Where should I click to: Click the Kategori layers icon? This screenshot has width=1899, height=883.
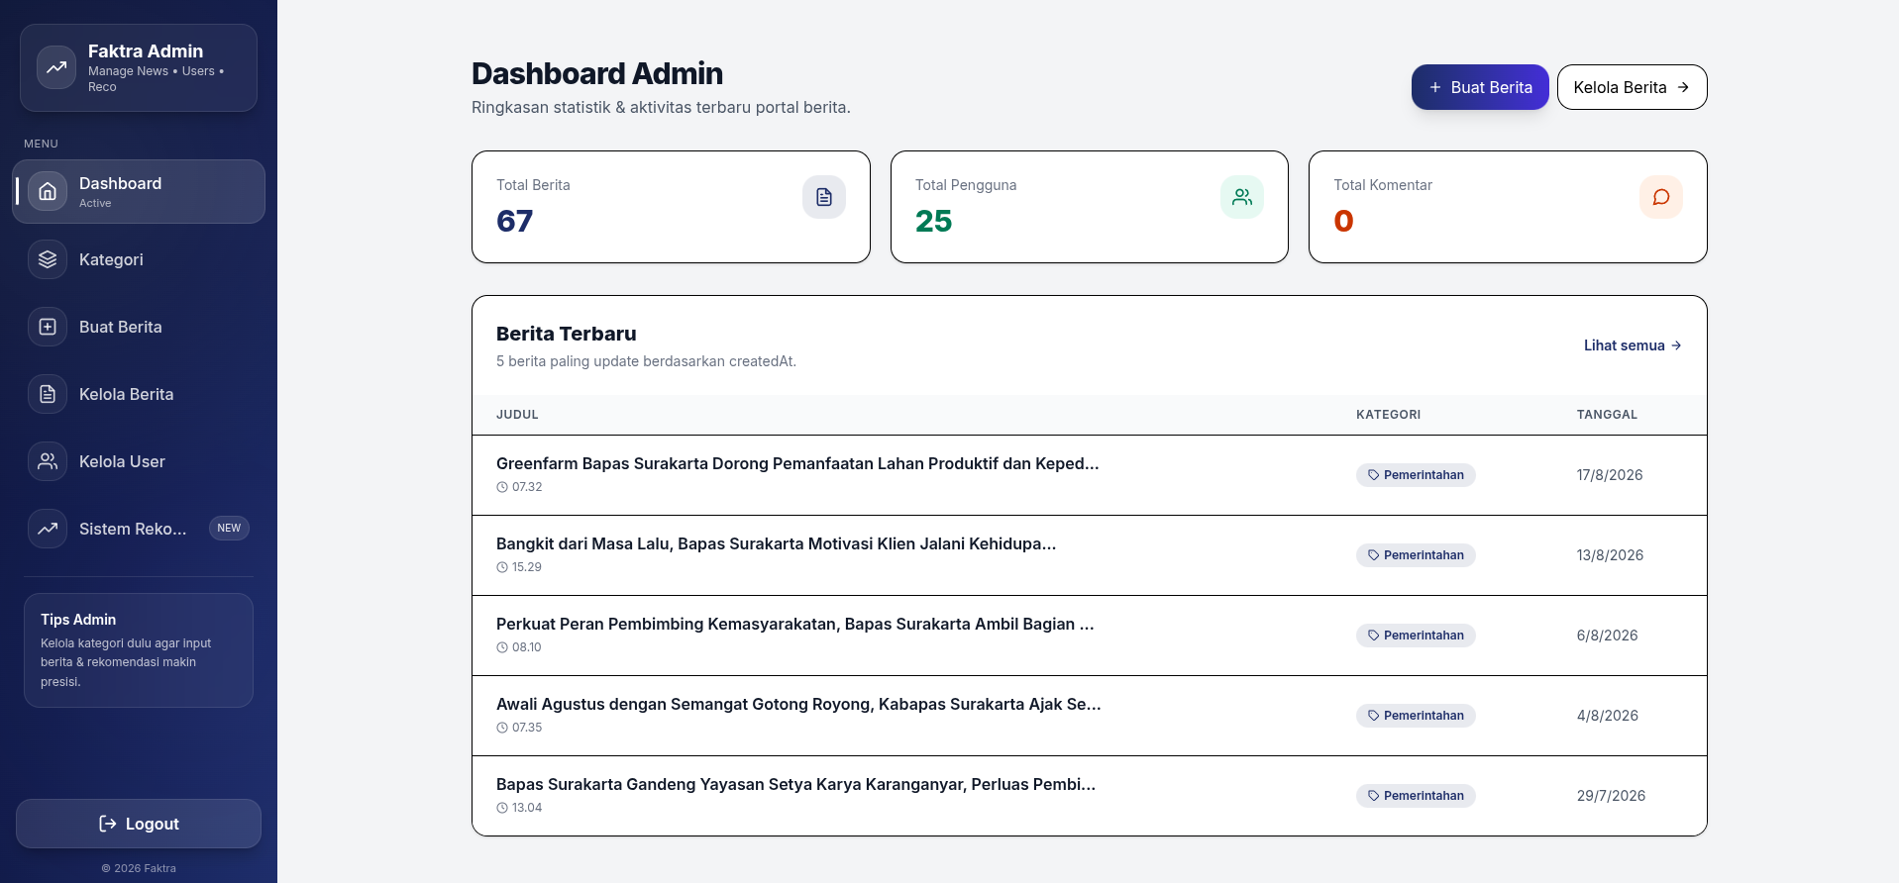pyautogui.click(x=48, y=259)
